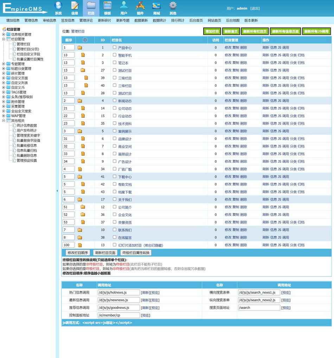
Task: Check the 在线留言 checkbox
Action: click(x=115, y=237)
